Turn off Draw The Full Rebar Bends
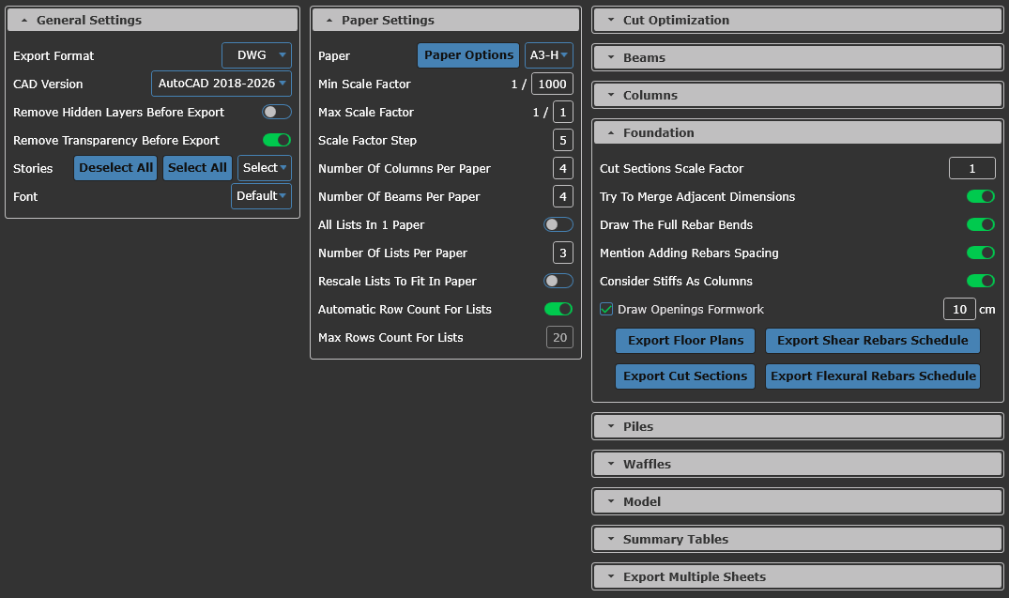 (x=980, y=224)
